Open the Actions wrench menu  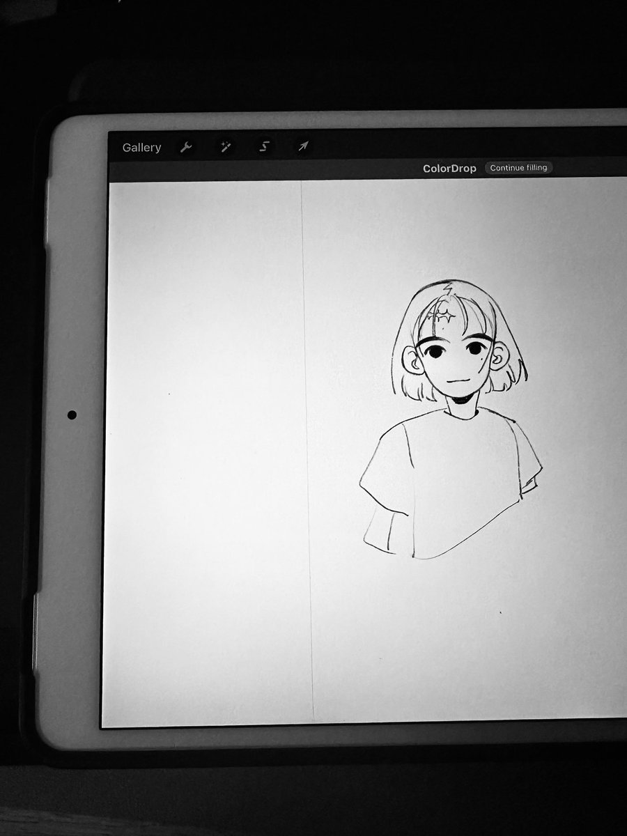click(x=185, y=147)
